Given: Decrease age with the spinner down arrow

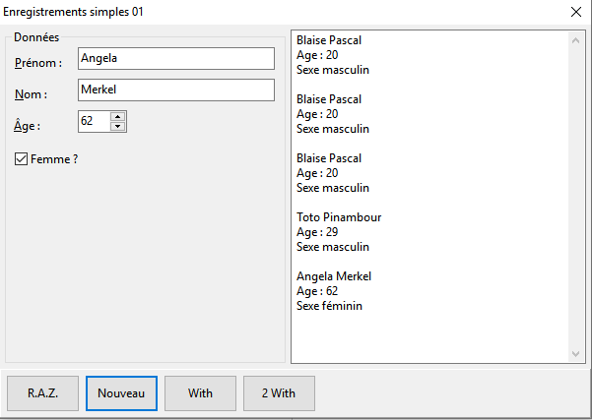Looking at the screenshot, I should [x=118, y=126].
